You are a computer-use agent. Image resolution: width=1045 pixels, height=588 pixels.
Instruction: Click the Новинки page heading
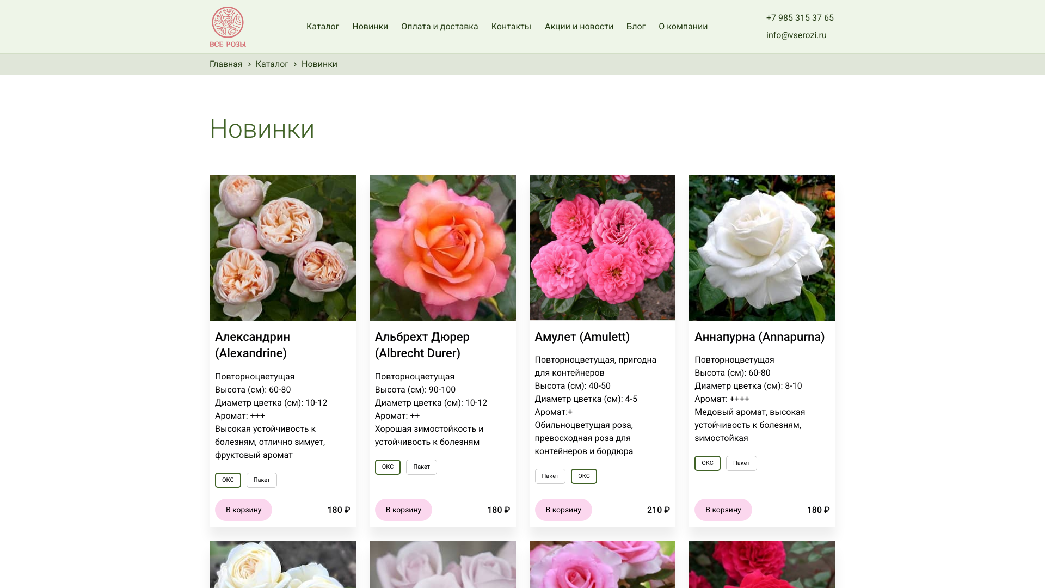[x=262, y=129]
